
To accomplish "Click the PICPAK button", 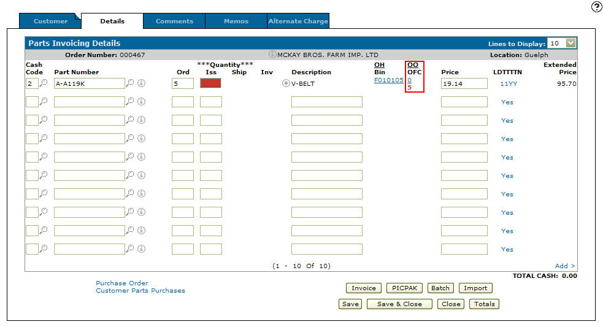I will pos(405,288).
